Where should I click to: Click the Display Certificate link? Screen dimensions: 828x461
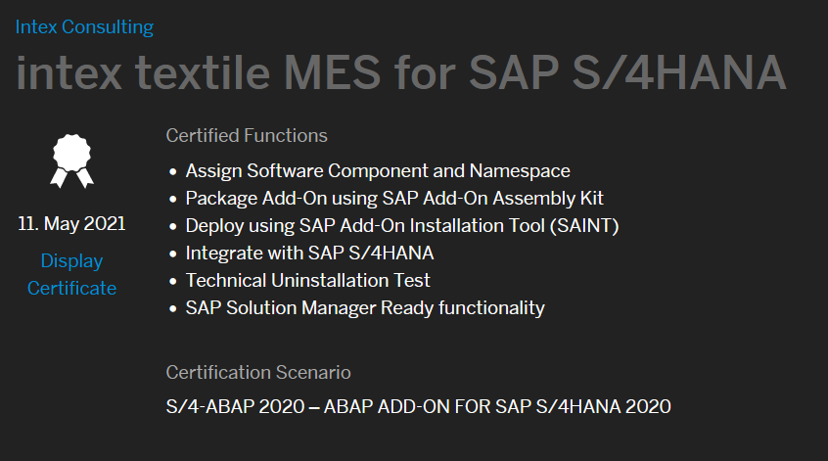coord(71,275)
